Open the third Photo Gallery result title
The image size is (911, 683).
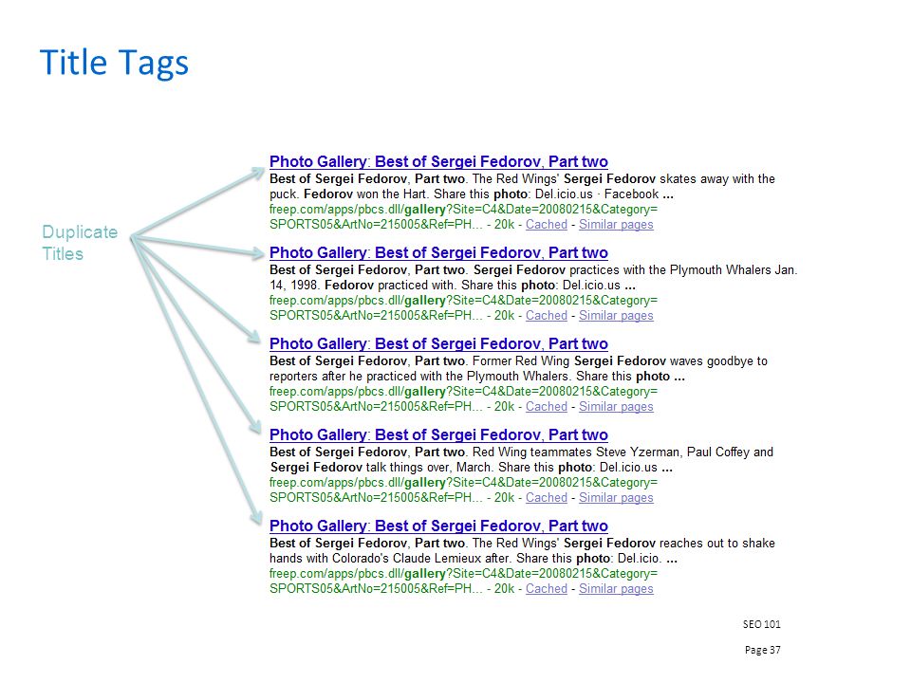(x=438, y=343)
